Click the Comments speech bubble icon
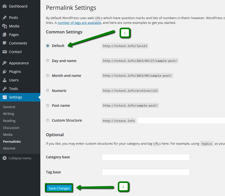The image size is (225, 196). 5,43
